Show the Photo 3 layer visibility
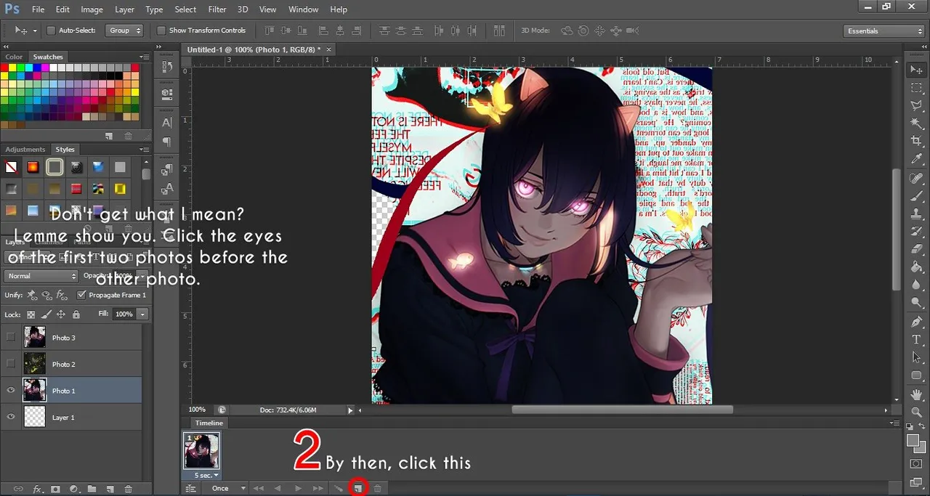Viewport: 930px width, 496px height. coord(10,338)
